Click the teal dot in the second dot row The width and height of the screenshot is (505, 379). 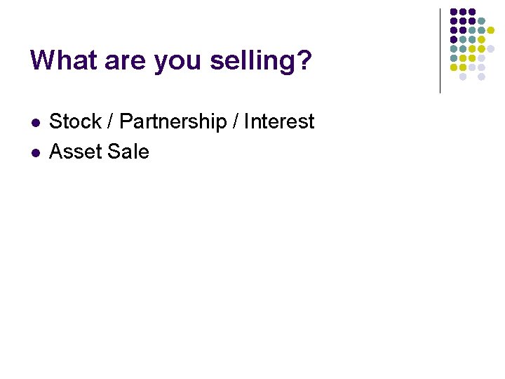tap(482, 21)
